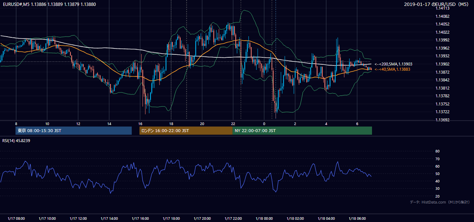Click hour tick 12 under price chart
Viewport: 474px width, 222px height.
(78, 124)
